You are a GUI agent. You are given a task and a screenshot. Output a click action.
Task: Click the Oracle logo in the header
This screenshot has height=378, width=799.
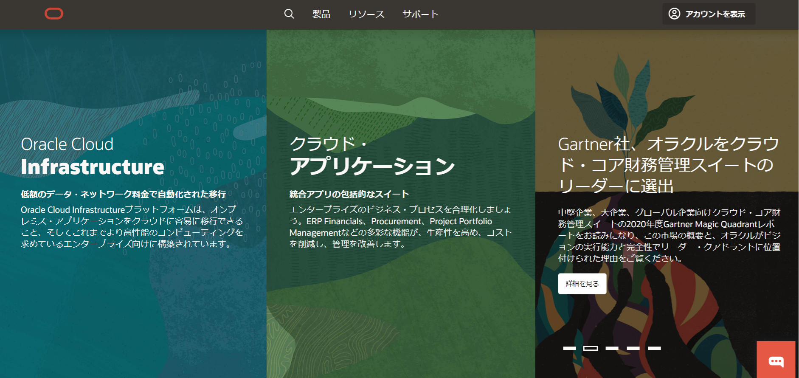(x=54, y=14)
